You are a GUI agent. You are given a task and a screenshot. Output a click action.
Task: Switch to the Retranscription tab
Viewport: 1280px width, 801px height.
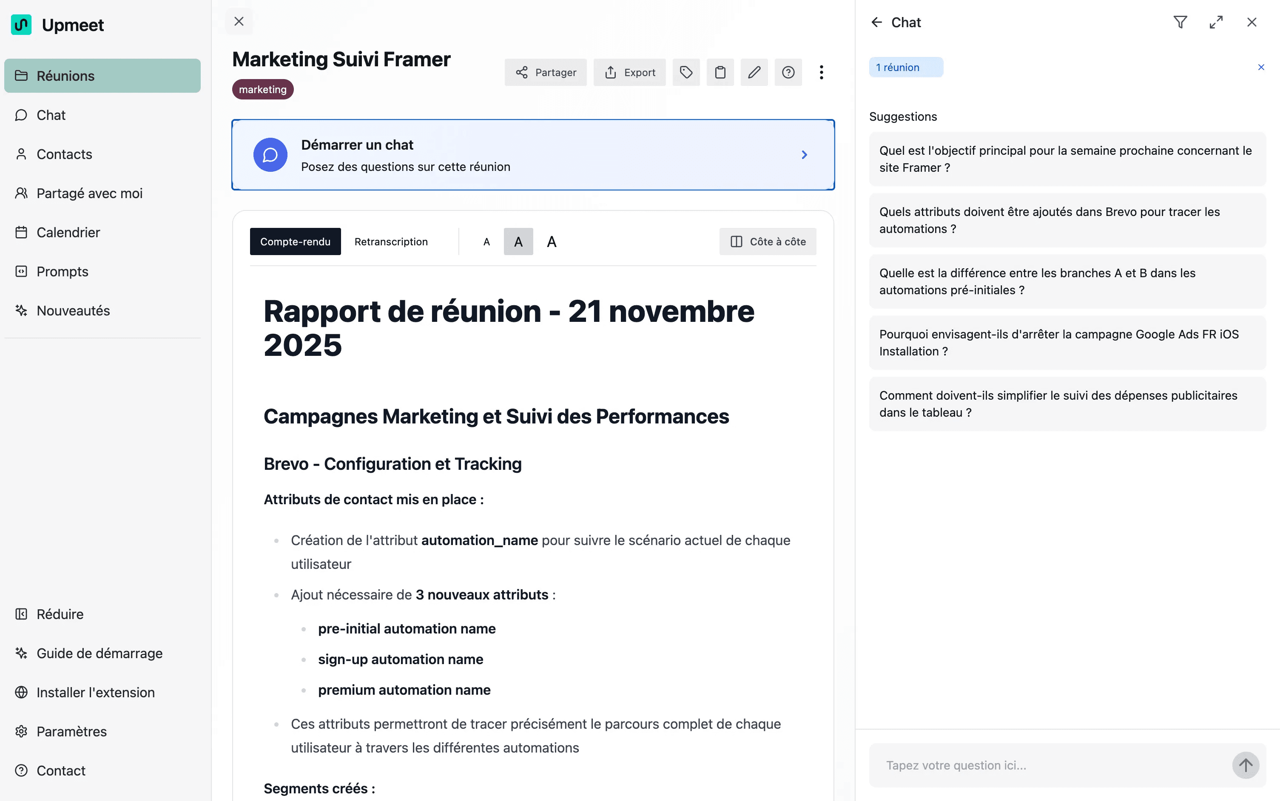(x=390, y=242)
